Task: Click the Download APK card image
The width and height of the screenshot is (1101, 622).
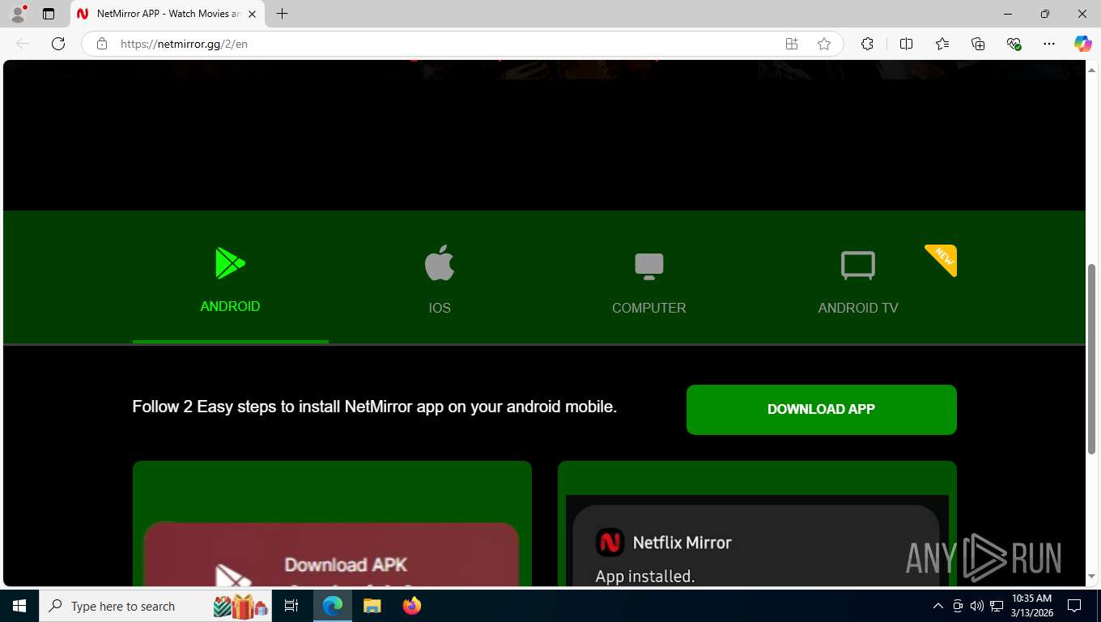Action: (x=332, y=554)
